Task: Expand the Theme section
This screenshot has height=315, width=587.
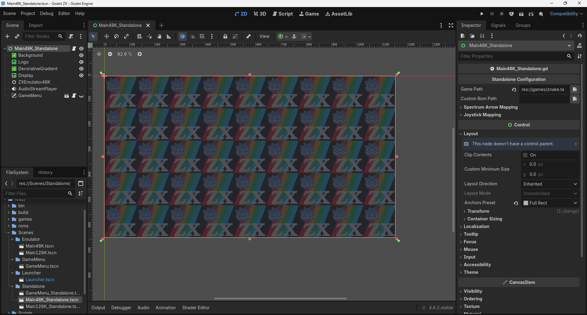Action: click(x=471, y=272)
